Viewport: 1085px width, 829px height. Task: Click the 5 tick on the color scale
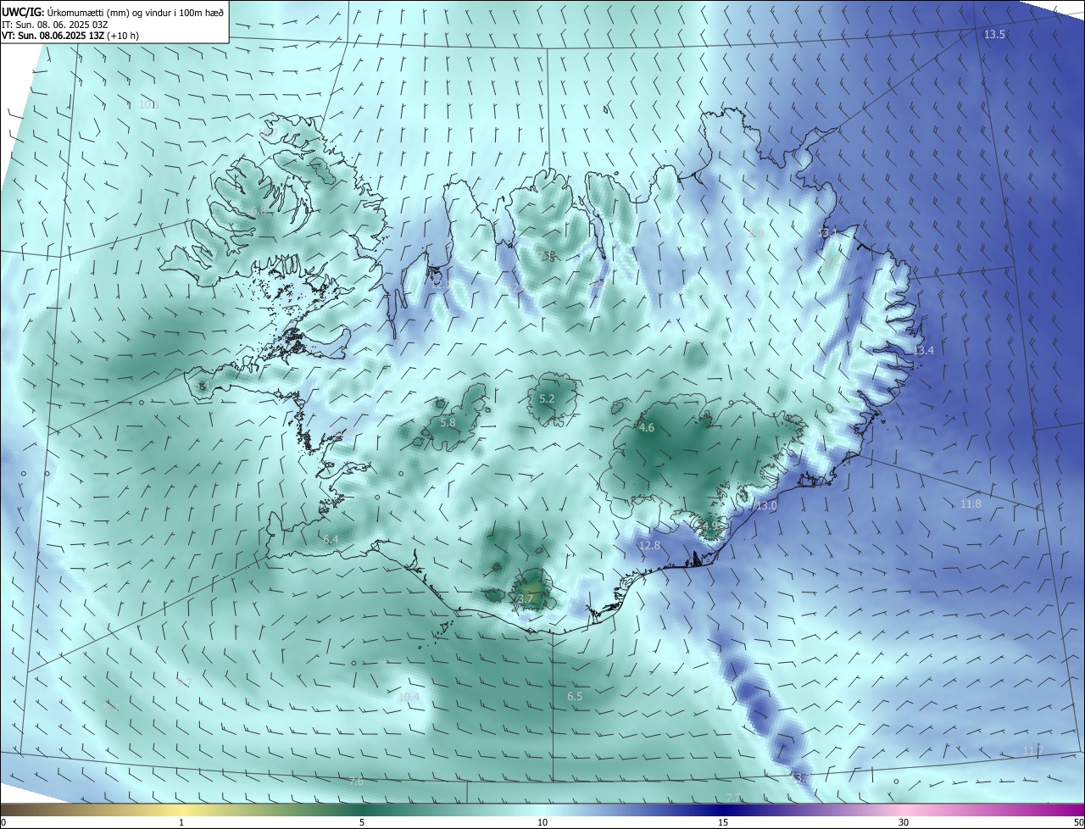point(362,822)
